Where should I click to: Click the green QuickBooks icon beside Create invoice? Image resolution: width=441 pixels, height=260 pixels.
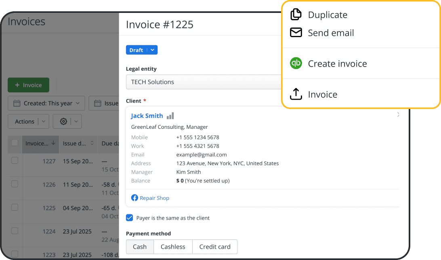(296, 63)
